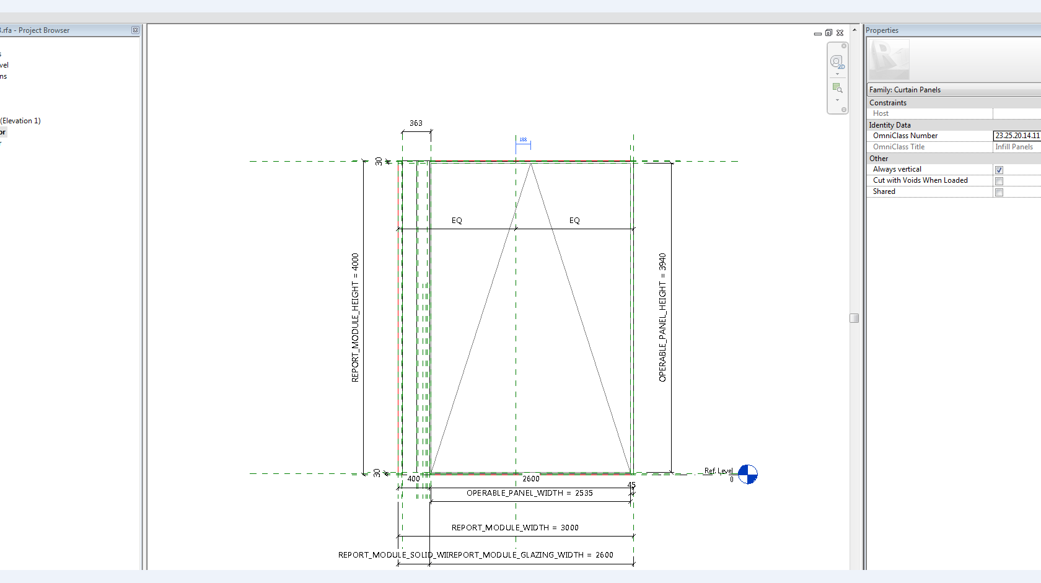
Task: Select OPERABLE_PANEL_HEIGHT = 3940 dimension
Action: (x=662, y=317)
